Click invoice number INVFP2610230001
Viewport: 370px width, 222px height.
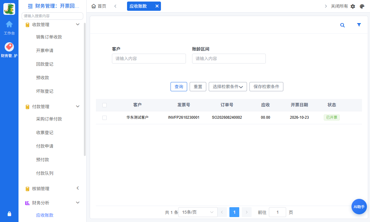point(184,117)
